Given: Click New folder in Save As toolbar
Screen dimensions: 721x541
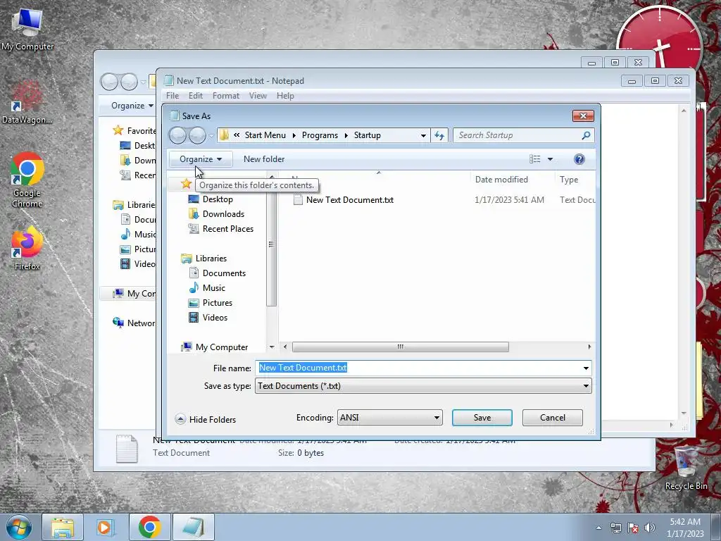Looking at the screenshot, I should click(264, 159).
